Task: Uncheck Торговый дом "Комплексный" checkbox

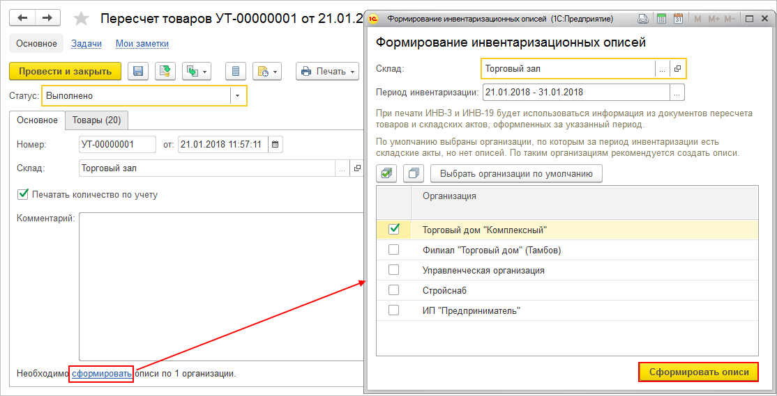Action: (394, 230)
